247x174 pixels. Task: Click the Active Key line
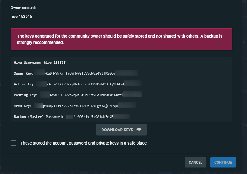(x=78, y=84)
